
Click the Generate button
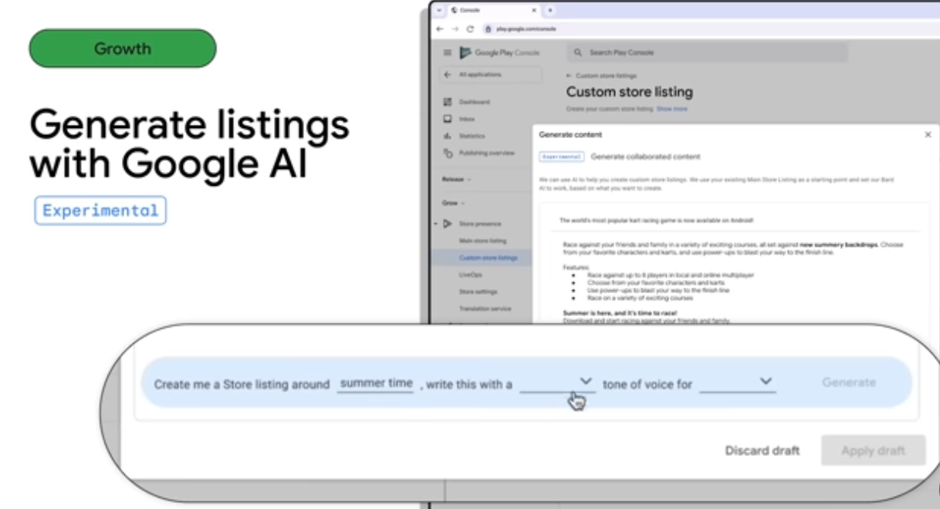(x=849, y=383)
